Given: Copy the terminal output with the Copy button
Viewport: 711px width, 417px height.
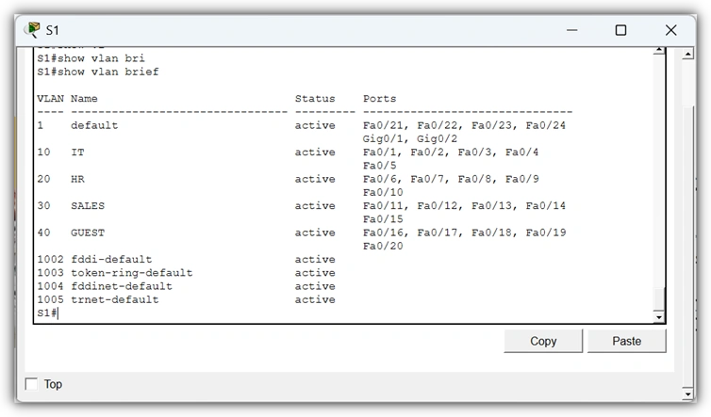Looking at the screenshot, I should tap(543, 341).
